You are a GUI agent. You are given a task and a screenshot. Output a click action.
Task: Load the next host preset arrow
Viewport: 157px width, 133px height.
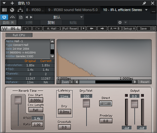tap(31, 17)
